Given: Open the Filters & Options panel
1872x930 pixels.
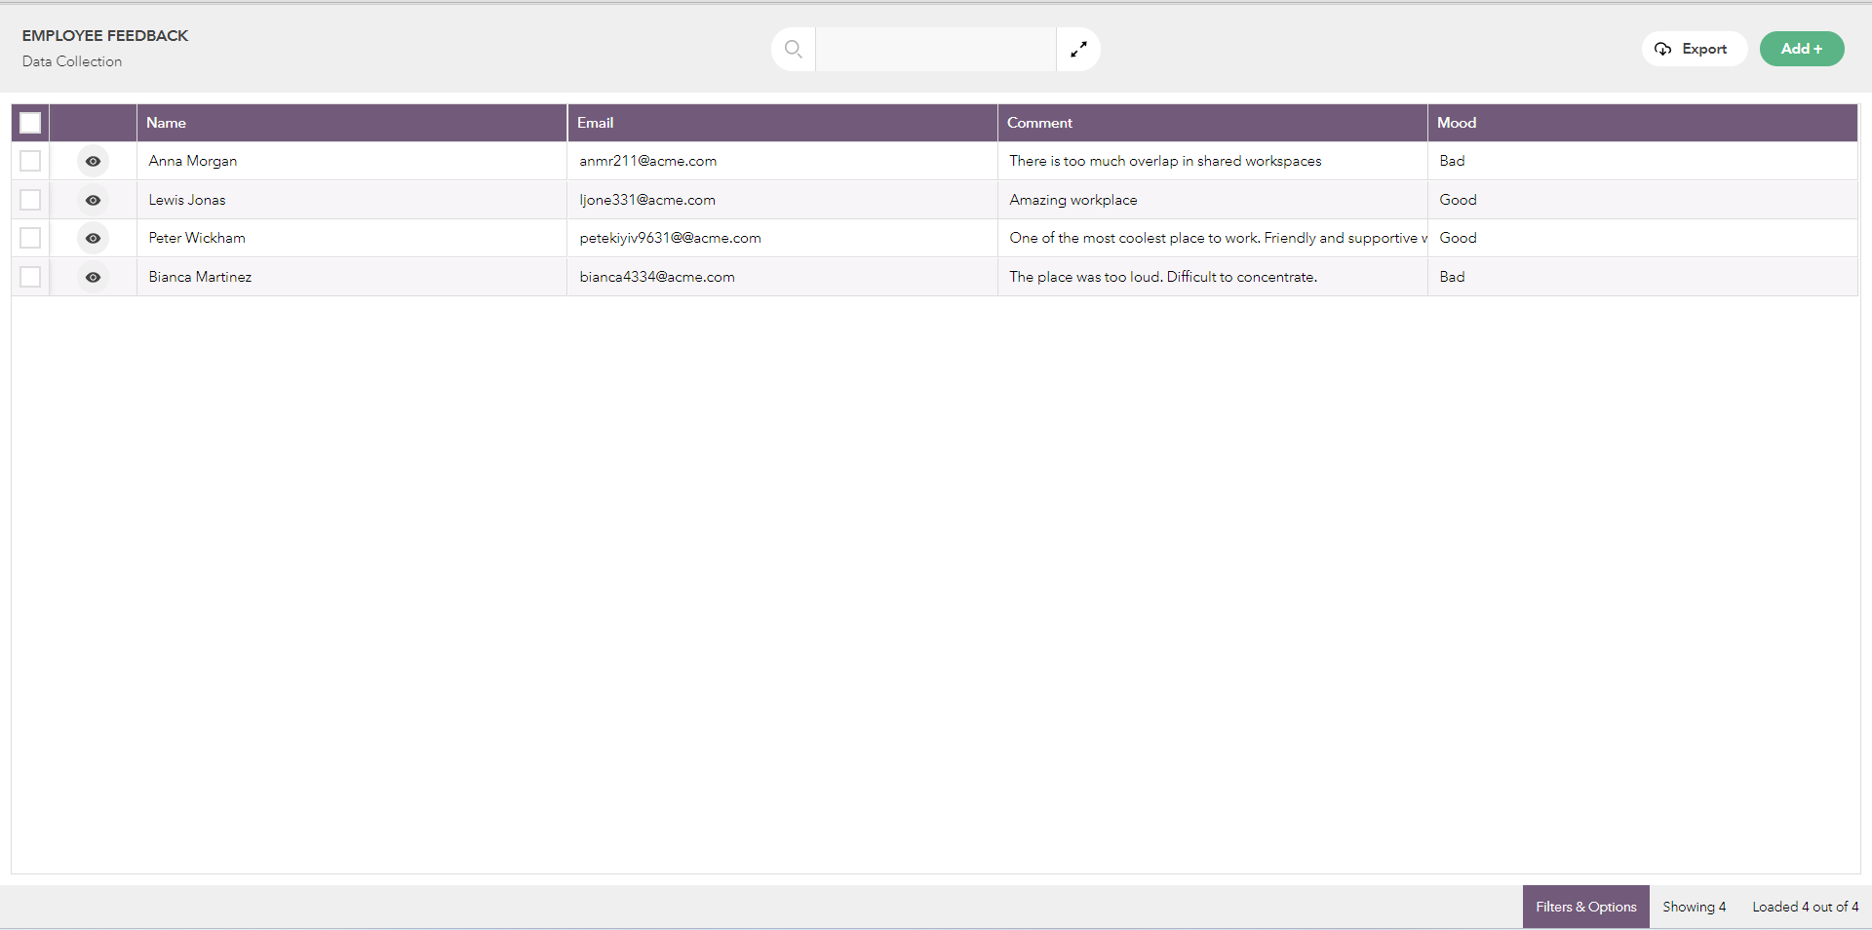Looking at the screenshot, I should 1585,907.
